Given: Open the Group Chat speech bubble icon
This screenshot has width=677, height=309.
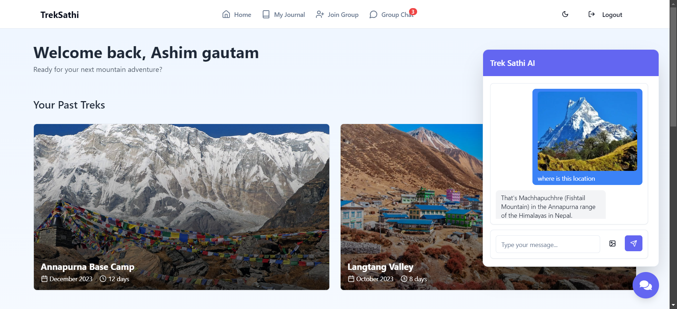Looking at the screenshot, I should tap(373, 14).
